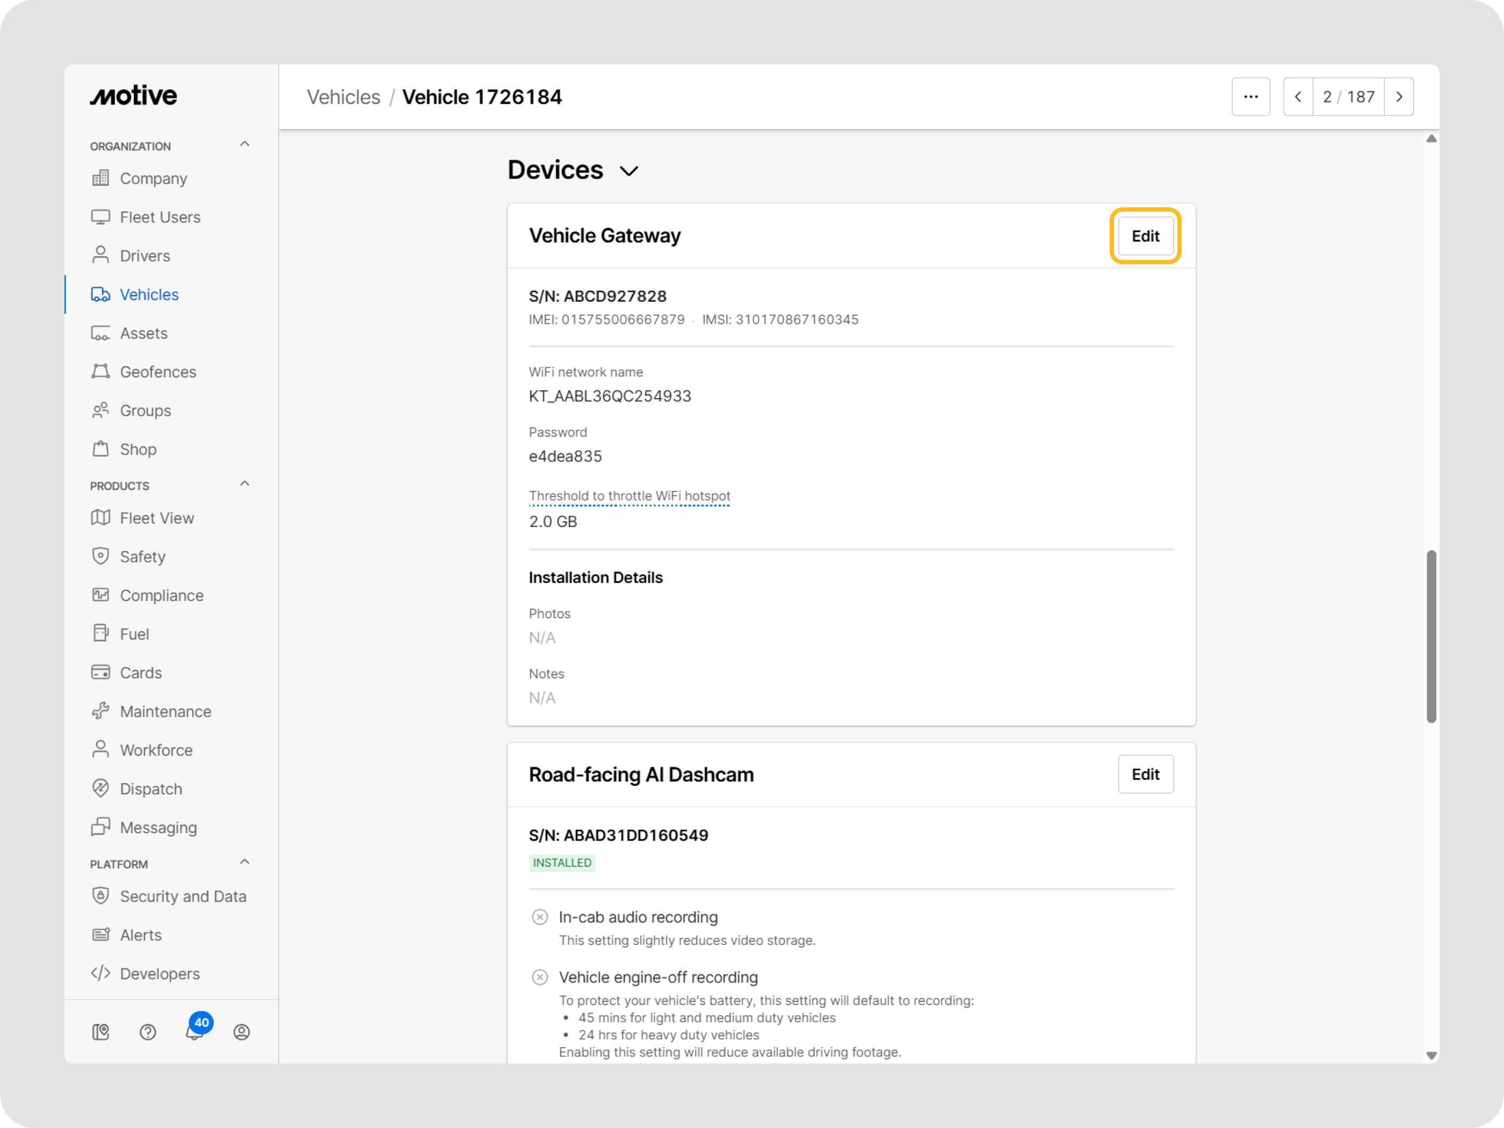Collapse the Organization sidebar section
Screen dimensions: 1504x1128
point(245,144)
